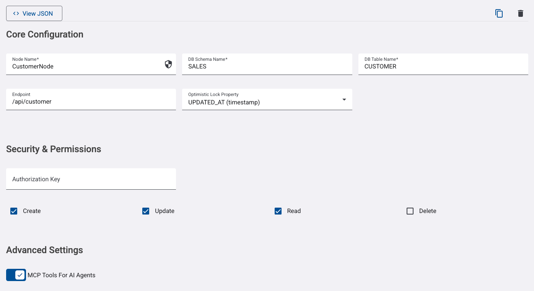Click the Endpoint input field

91,102
